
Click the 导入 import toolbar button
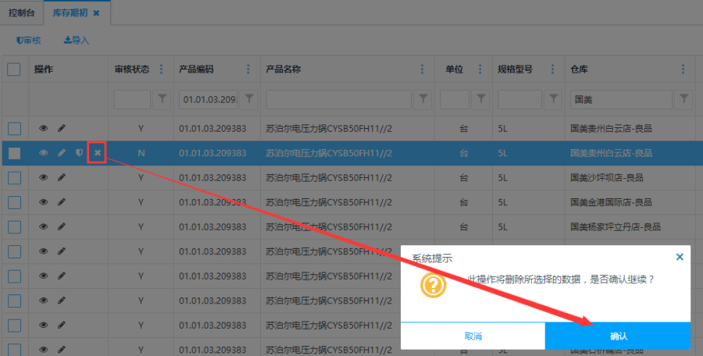click(77, 40)
